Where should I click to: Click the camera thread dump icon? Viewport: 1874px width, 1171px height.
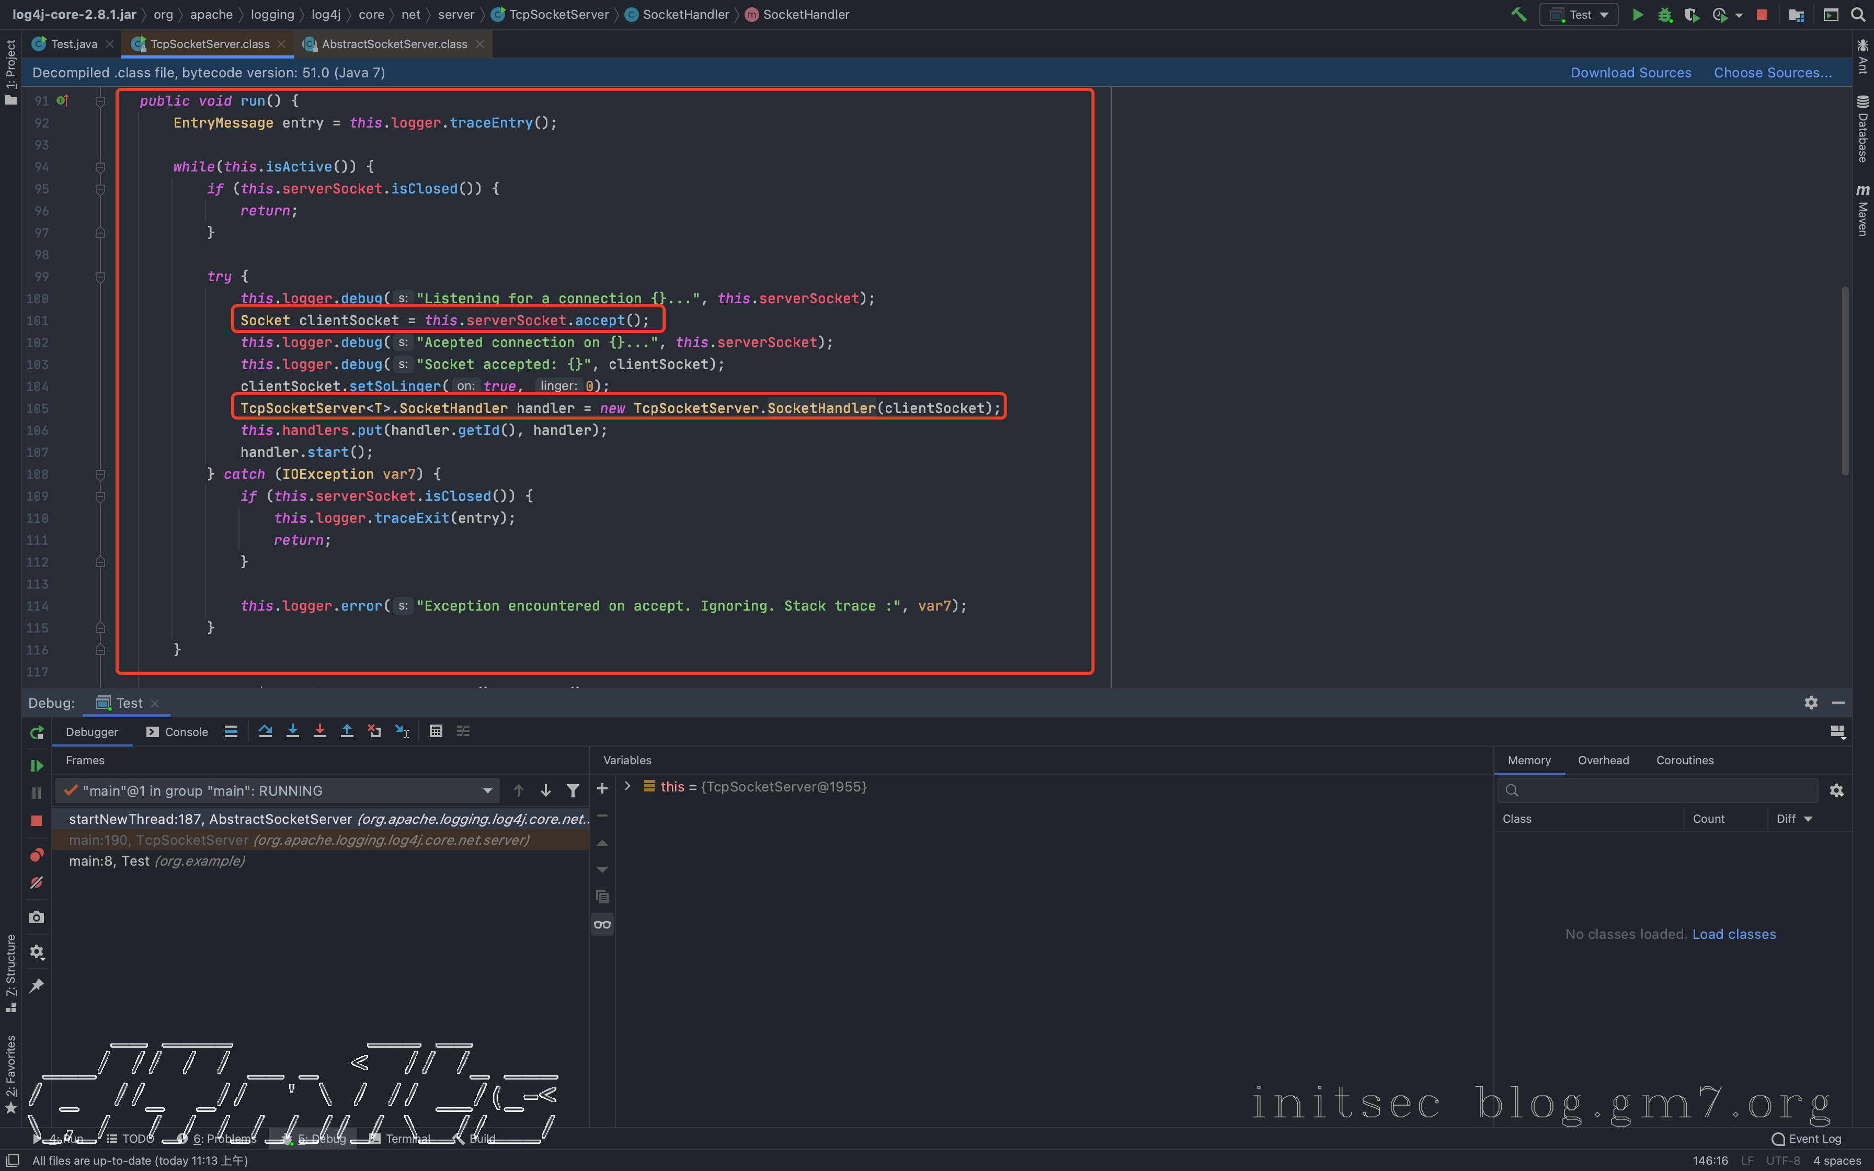37,917
